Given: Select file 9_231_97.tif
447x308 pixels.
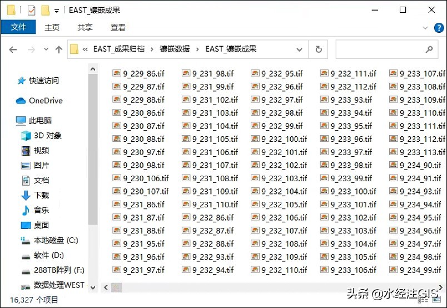Looking at the screenshot, I should 138,270.
